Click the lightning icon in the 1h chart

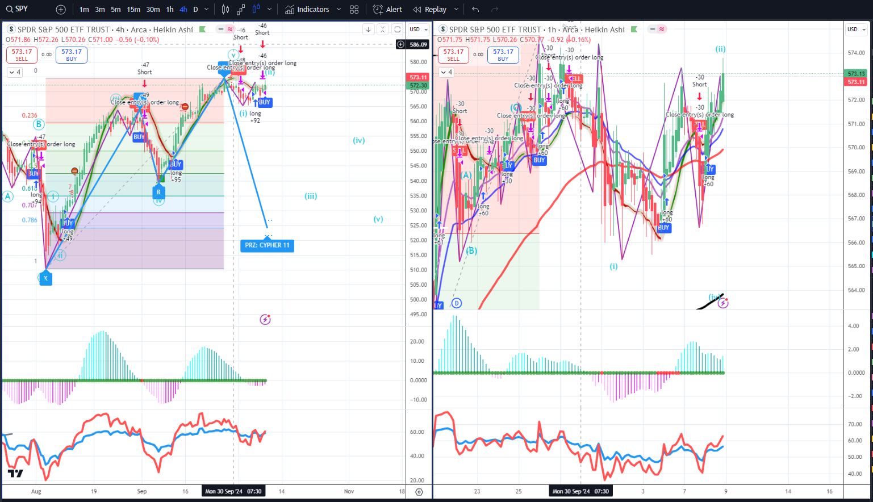click(x=723, y=303)
